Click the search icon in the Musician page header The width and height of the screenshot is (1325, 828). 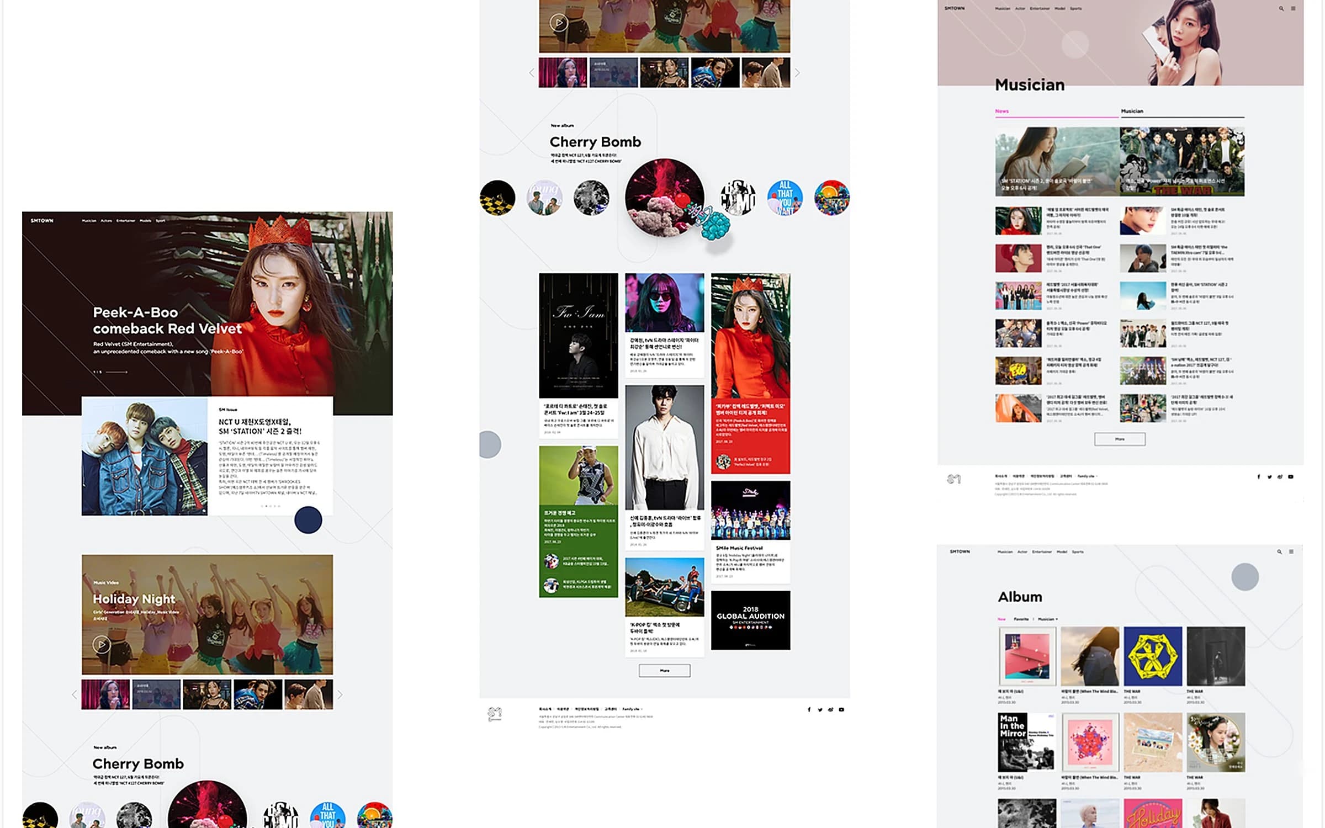(1281, 9)
